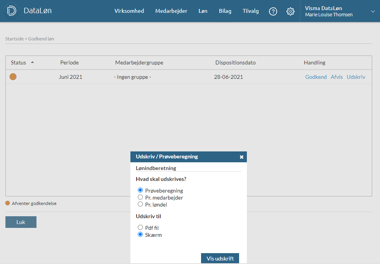Close the Udskriv / Prøveberegning dialog
The width and height of the screenshot is (380, 264).
241,157
